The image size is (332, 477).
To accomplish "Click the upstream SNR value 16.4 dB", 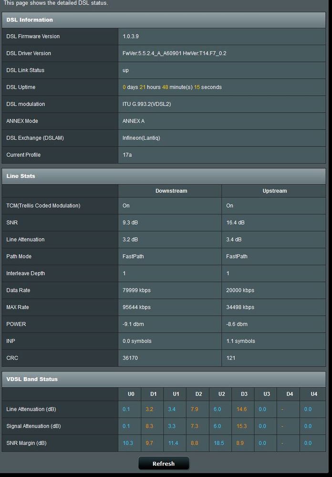I will click(x=236, y=223).
